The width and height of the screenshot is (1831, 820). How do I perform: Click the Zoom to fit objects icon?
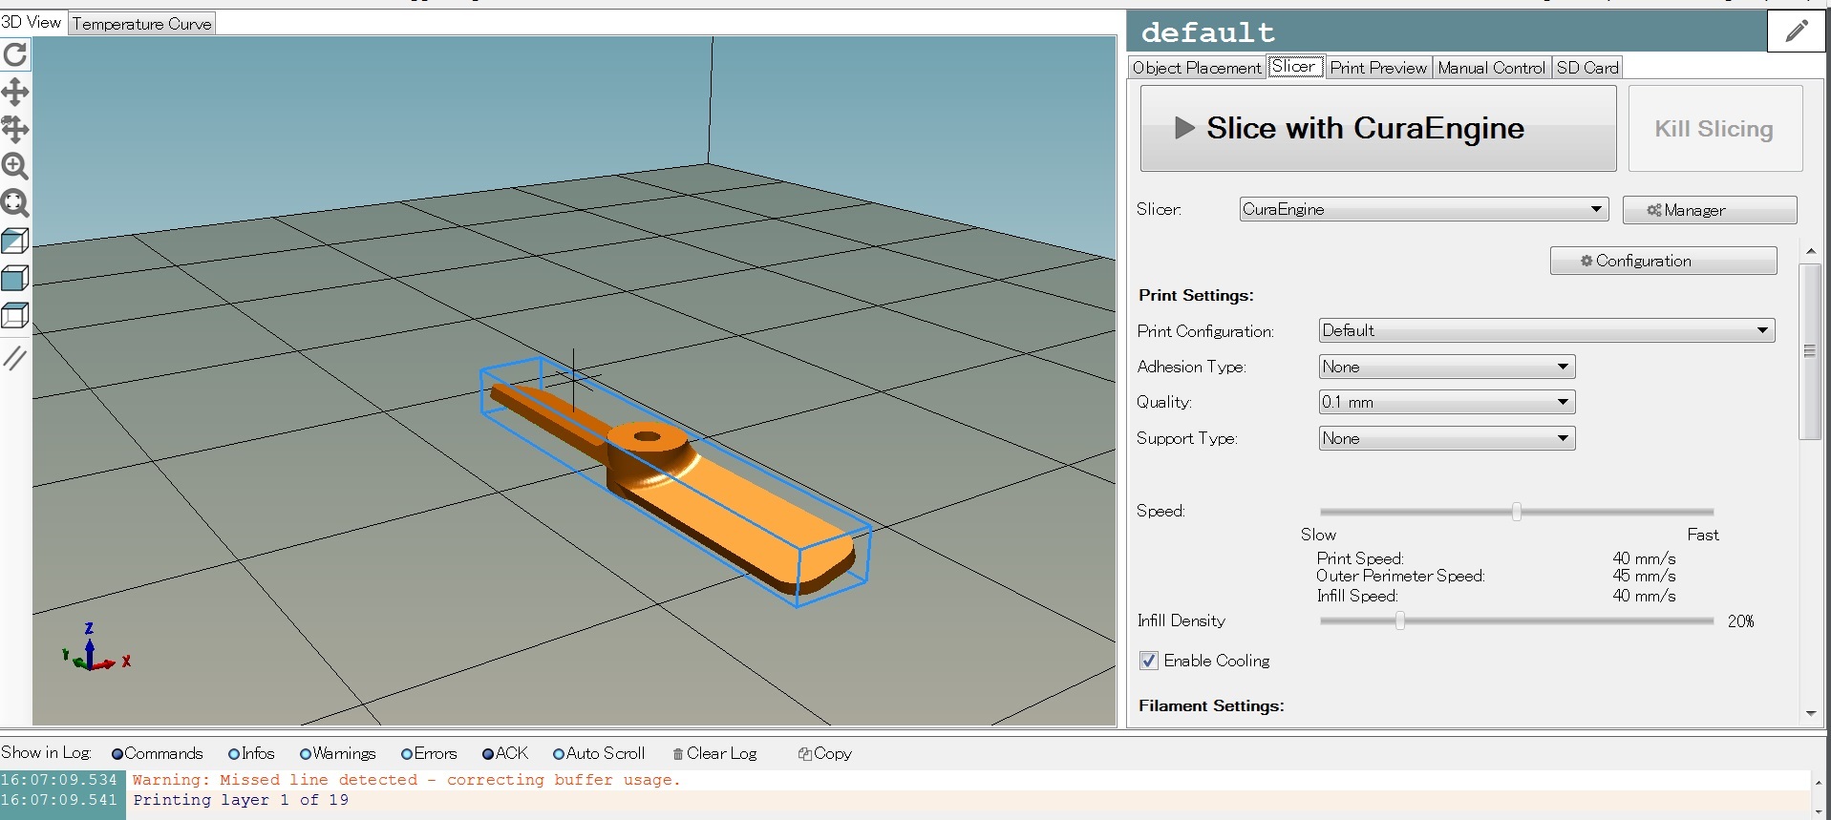coord(15,203)
